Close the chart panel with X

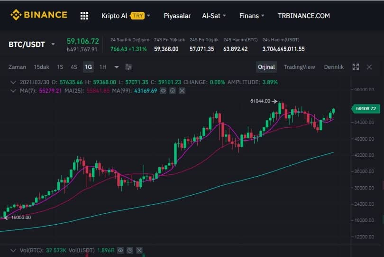369,67
